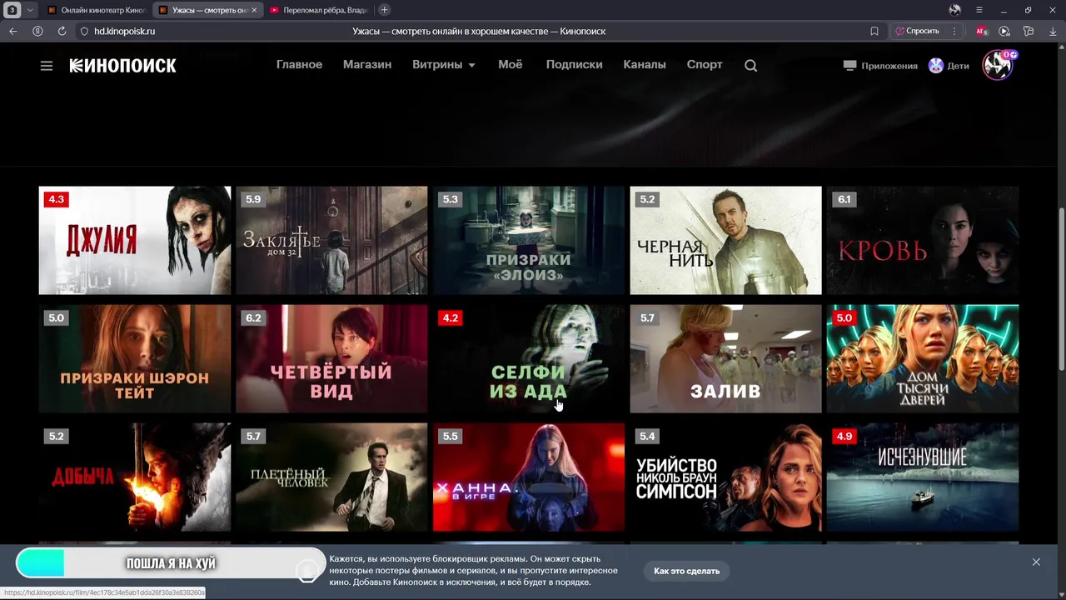
Task: Open the Добыча movie card
Action: point(135,477)
